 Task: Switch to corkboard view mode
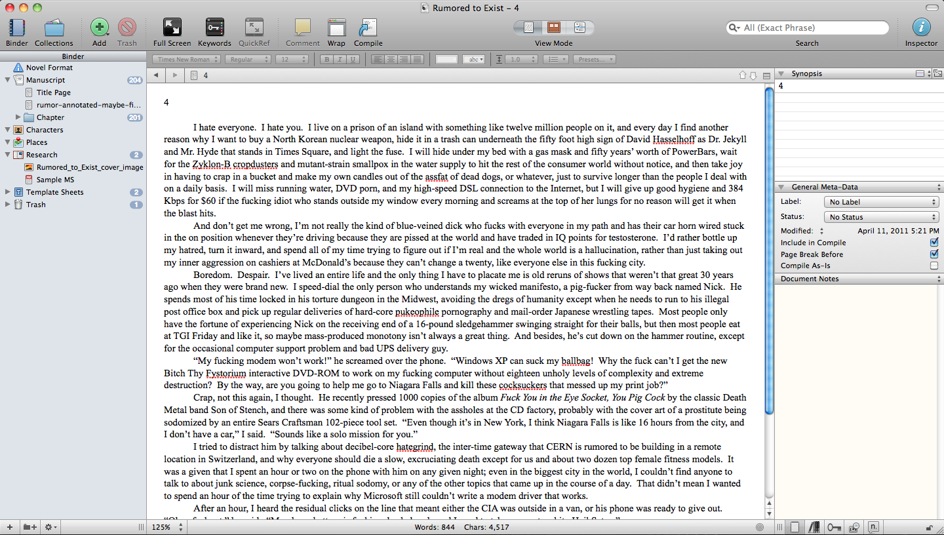[554, 28]
